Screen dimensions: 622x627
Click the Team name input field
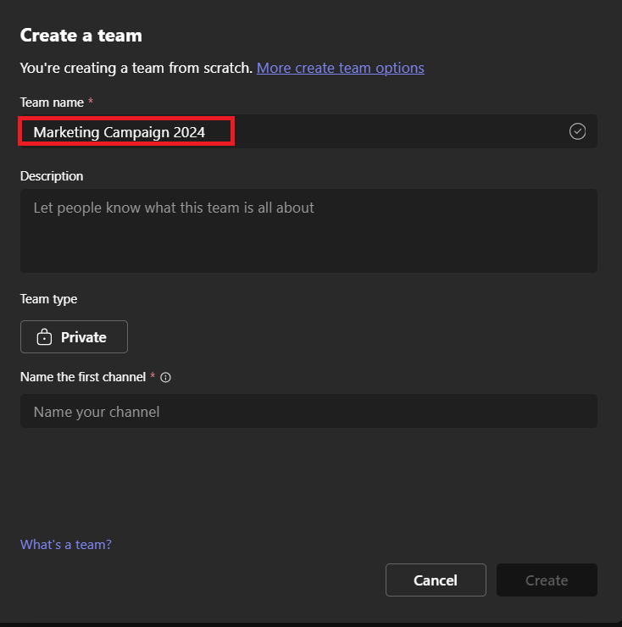point(308,131)
